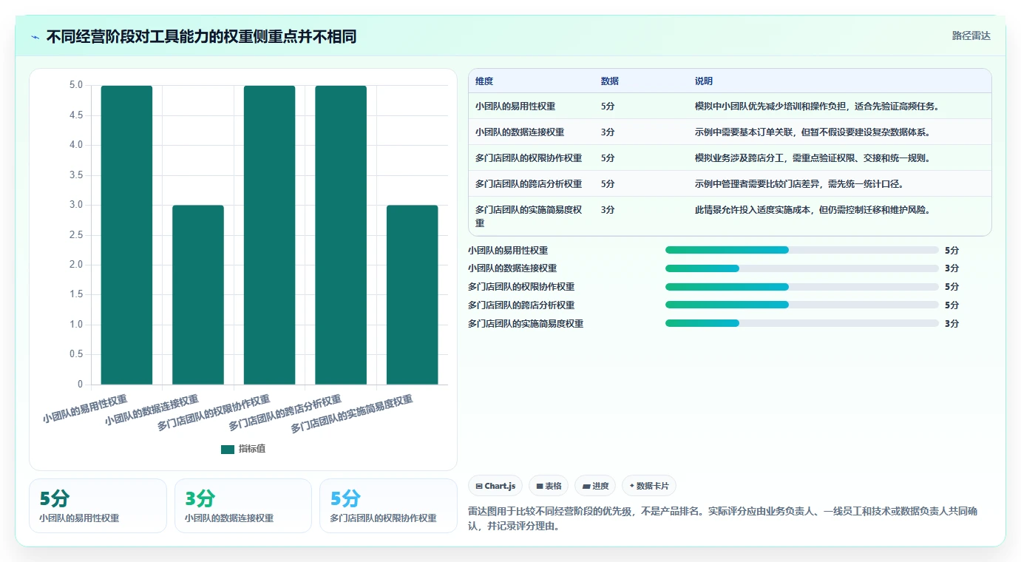The image size is (1021, 562).
Task: Click the lightning icon beside the title
Action: point(35,37)
